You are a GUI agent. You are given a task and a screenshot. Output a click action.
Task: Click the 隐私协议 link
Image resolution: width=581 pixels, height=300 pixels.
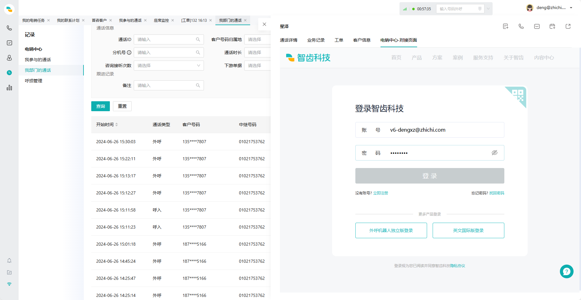click(x=458, y=266)
